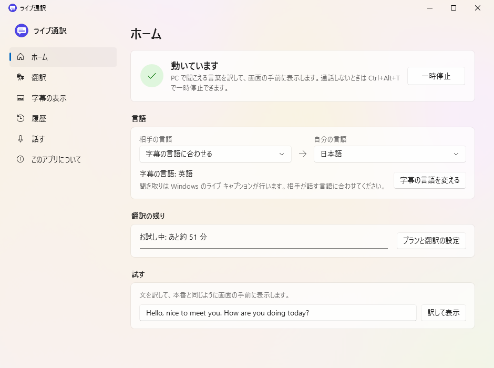Minimize the ライブ通訳 window
Screen dimensions: 494x368
[430, 8]
